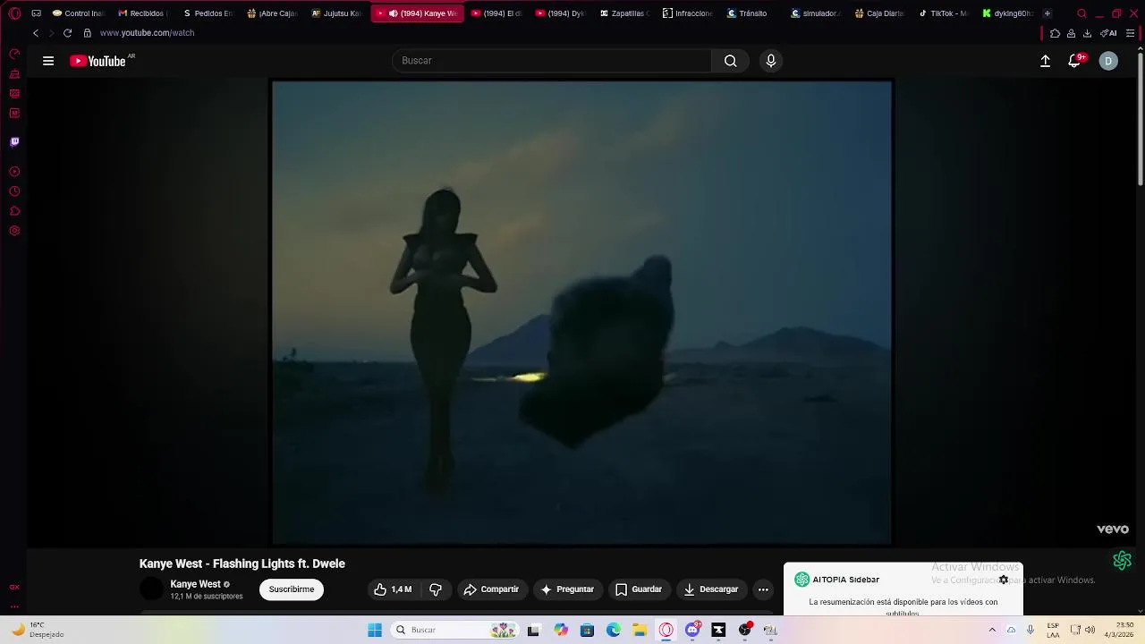This screenshot has height=644, width=1145.
Task: Open the Opera easy setup menu
Action: click(1130, 33)
